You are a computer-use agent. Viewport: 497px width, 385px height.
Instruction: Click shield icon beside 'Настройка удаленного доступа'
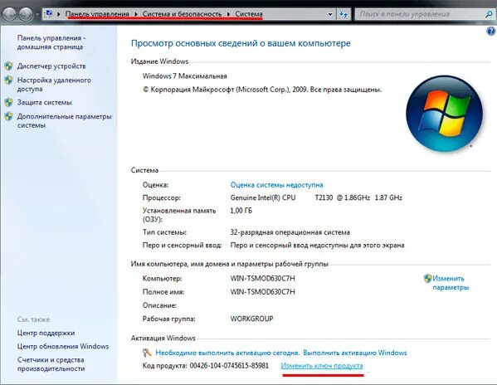coord(8,80)
